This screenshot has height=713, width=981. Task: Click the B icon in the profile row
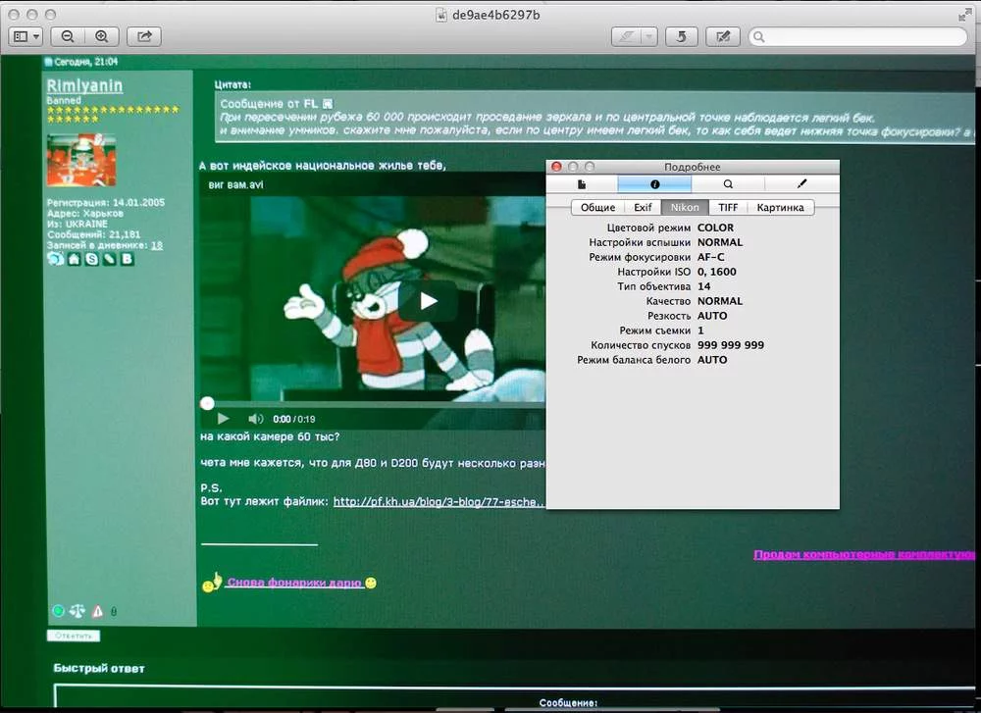click(128, 259)
